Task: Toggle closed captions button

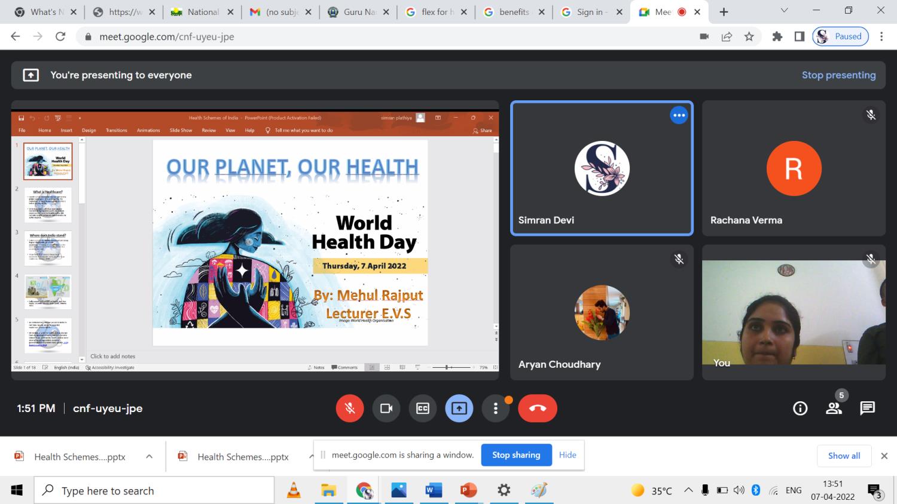Action: point(423,408)
